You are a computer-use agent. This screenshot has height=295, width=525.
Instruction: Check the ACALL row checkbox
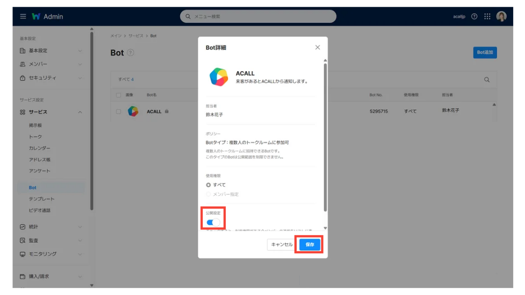[119, 111]
